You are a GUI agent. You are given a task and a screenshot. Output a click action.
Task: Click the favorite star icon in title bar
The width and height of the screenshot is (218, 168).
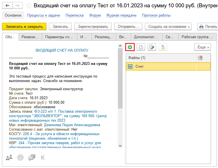pos(28,6)
